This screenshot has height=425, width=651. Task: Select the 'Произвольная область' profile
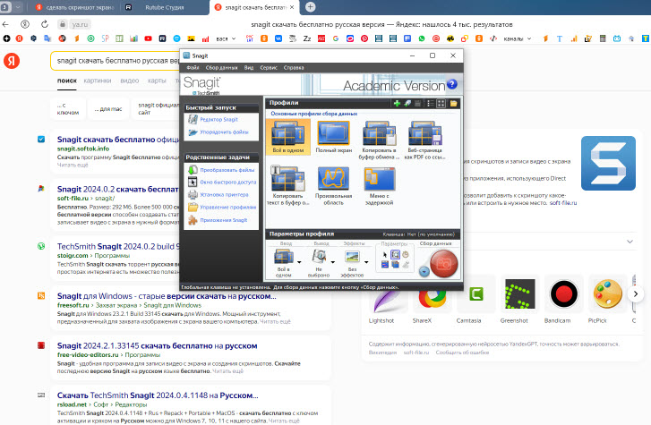click(333, 185)
